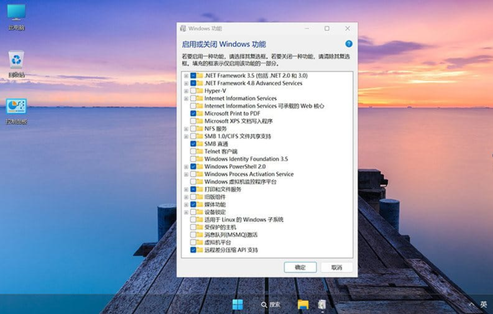Expand the Windows PowerShell 2.0 node

click(x=186, y=167)
